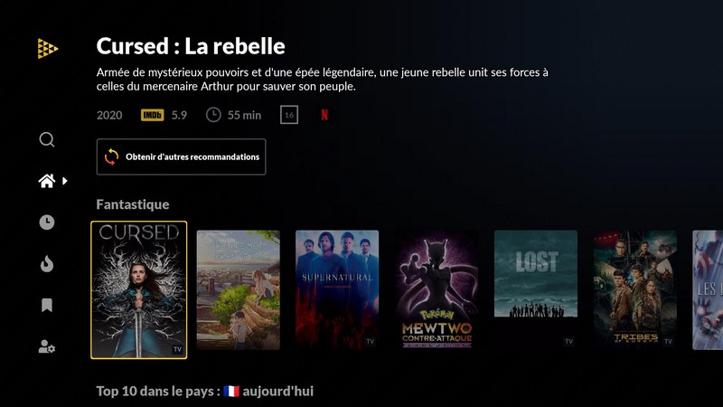The width and height of the screenshot is (723, 407).
Task: Open the clock history icon in sidebar
Action: tap(47, 222)
